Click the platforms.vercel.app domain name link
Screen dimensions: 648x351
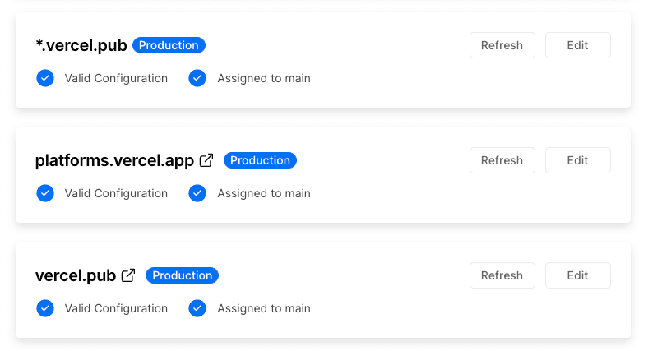click(114, 160)
